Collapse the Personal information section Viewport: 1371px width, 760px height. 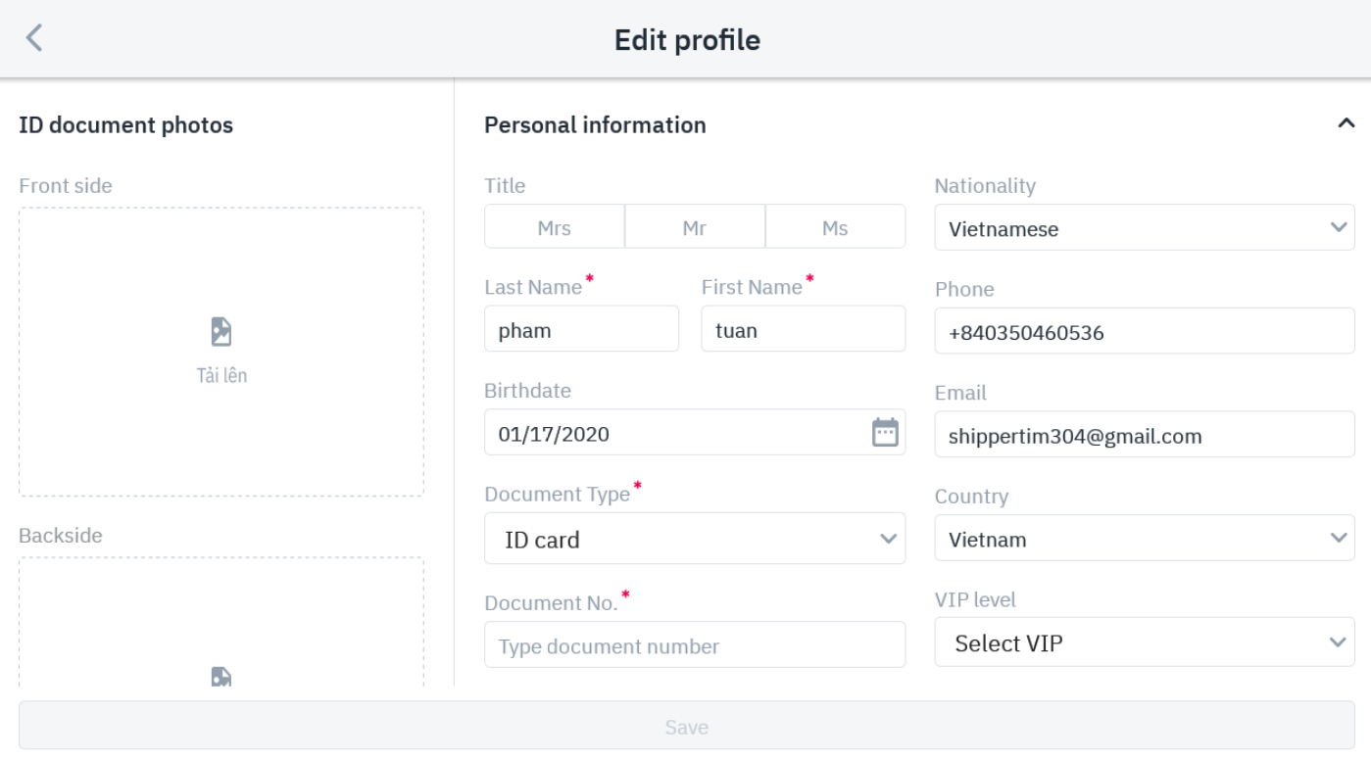(1346, 124)
